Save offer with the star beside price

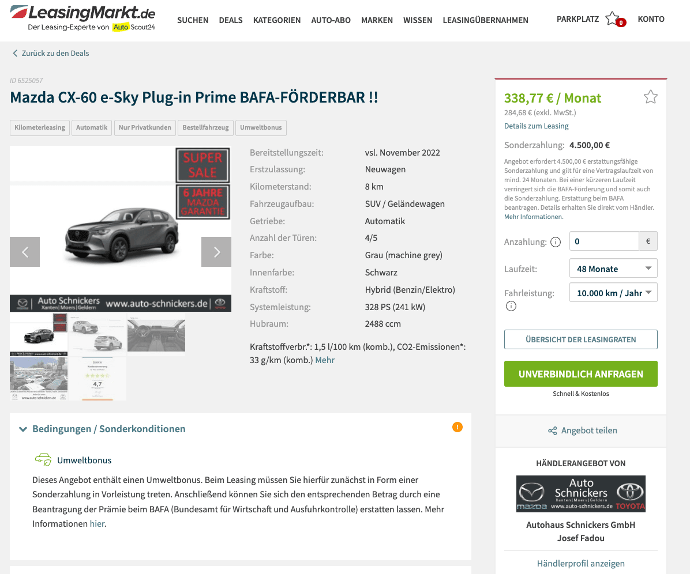pyautogui.click(x=650, y=97)
